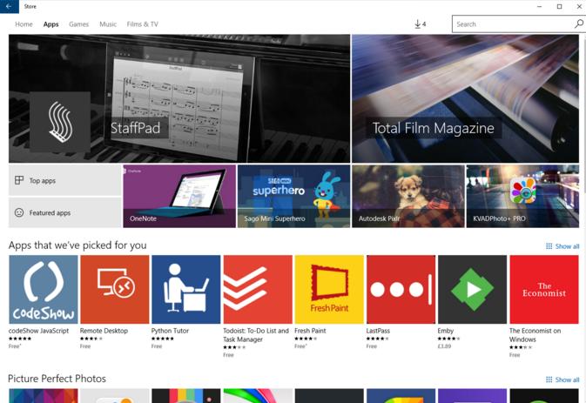Open the Total Film Magazine banner
586x403 pixels.
[x=465, y=98]
